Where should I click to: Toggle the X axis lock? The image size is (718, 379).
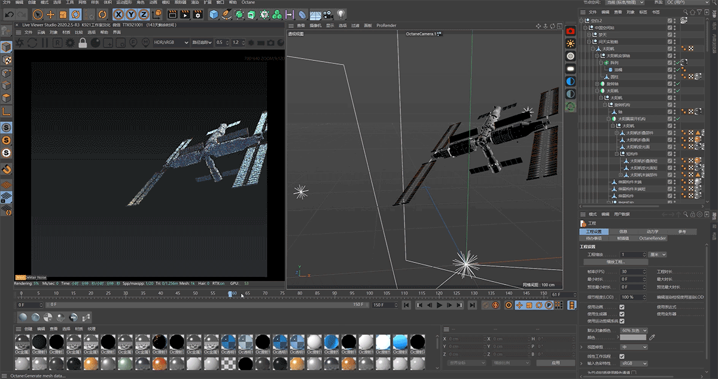pos(119,14)
